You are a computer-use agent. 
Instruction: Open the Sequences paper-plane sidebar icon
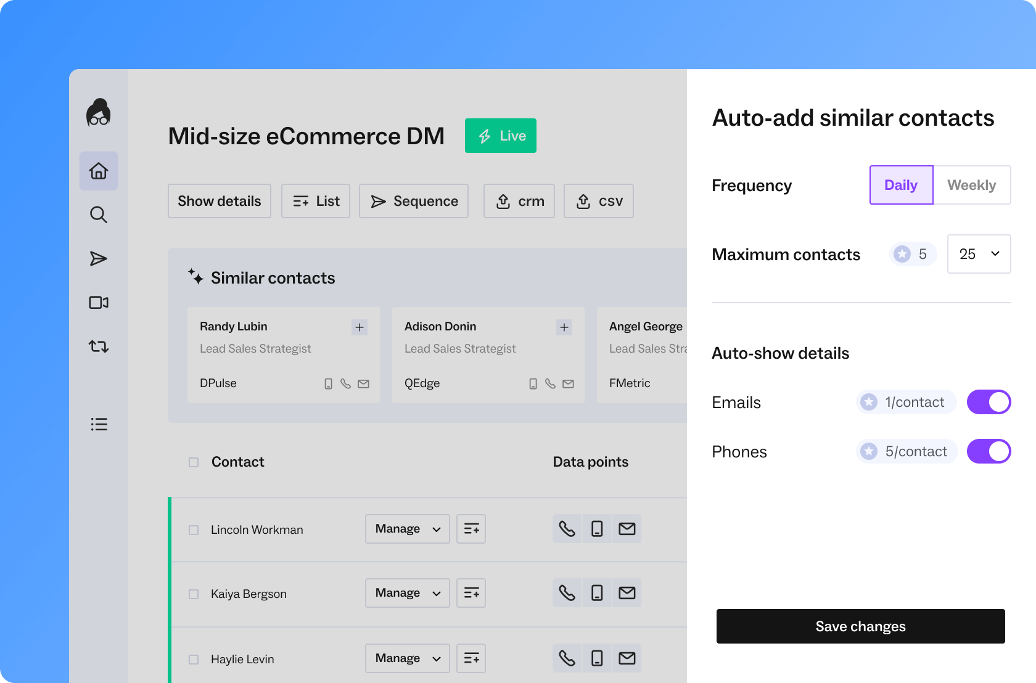click(x=99, y=258)
